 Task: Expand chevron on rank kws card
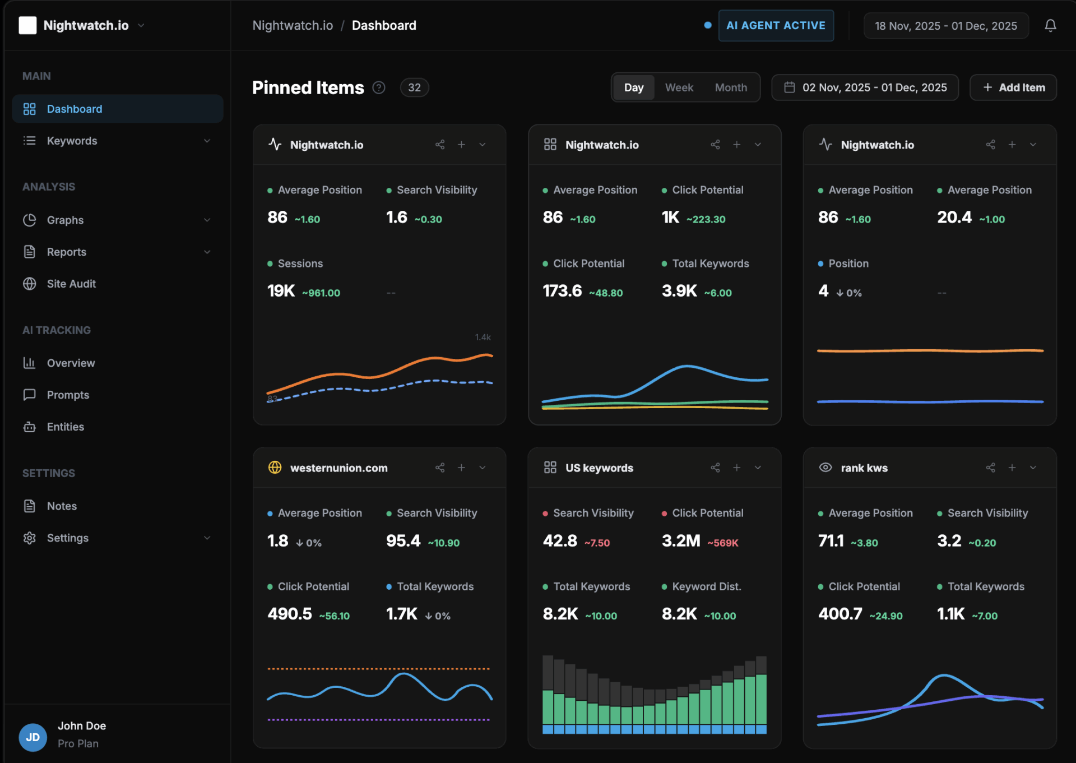click(1033, 468)
